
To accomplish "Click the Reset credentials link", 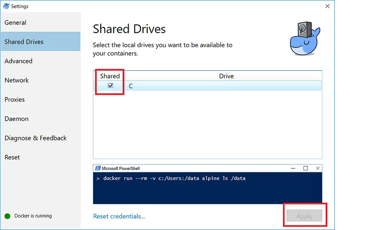I will point(119,216).
